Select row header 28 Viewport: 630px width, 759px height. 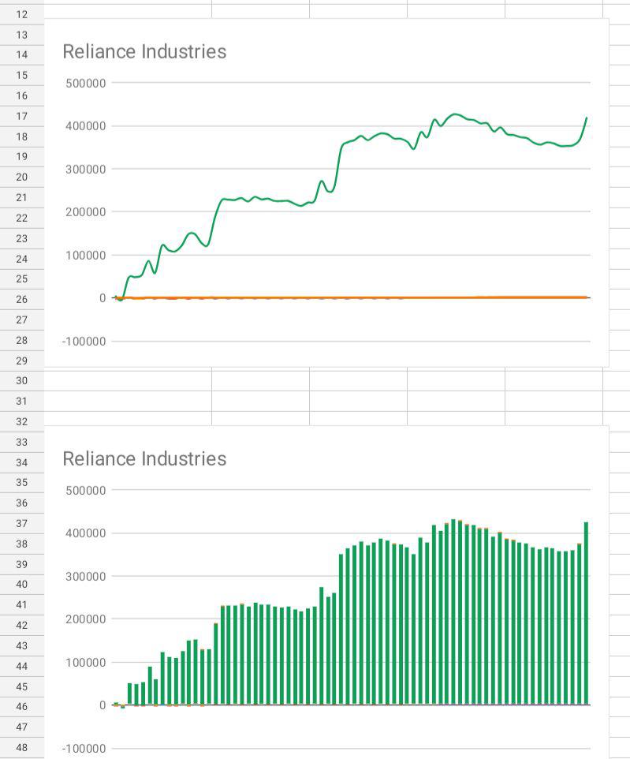(x=22, y=340)
